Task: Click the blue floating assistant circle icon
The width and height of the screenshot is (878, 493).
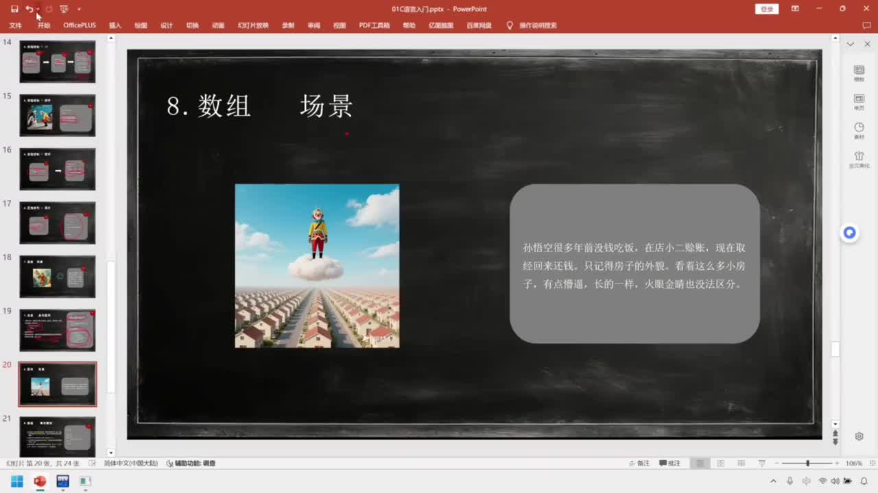Action: (849, 233)
